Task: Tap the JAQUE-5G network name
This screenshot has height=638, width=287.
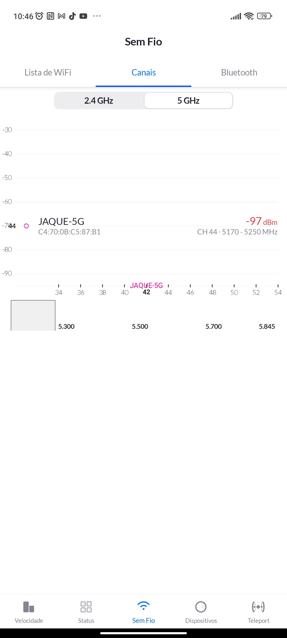Action: [61, 221]
